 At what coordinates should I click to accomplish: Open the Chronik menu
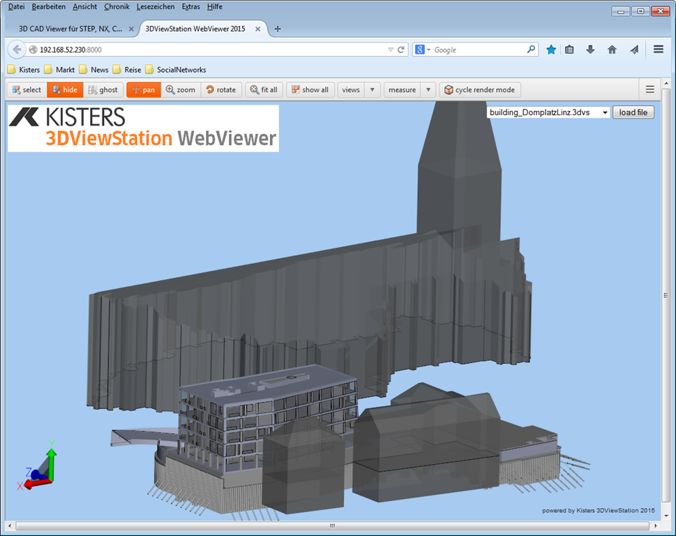(x=117, y=6)
